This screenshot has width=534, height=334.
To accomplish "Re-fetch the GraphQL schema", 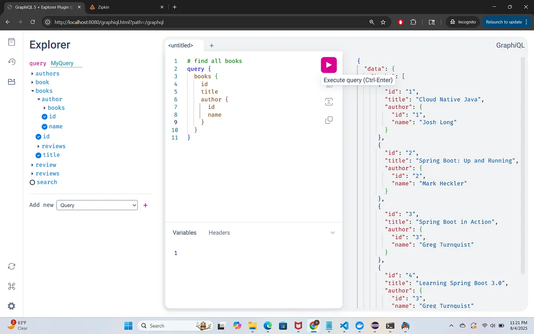I will click(x=12, y=266).
